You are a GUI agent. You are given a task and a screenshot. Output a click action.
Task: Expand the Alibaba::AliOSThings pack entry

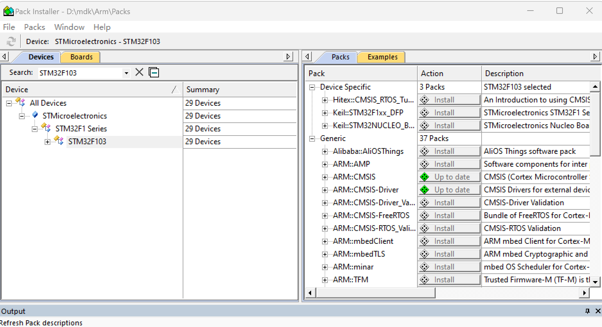[x=325, y=152]
